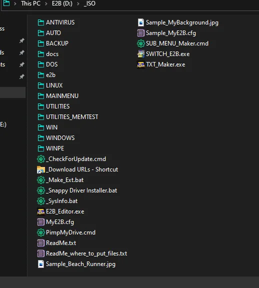
Task: Select the e2b folder icon
Action: point(41,75)
